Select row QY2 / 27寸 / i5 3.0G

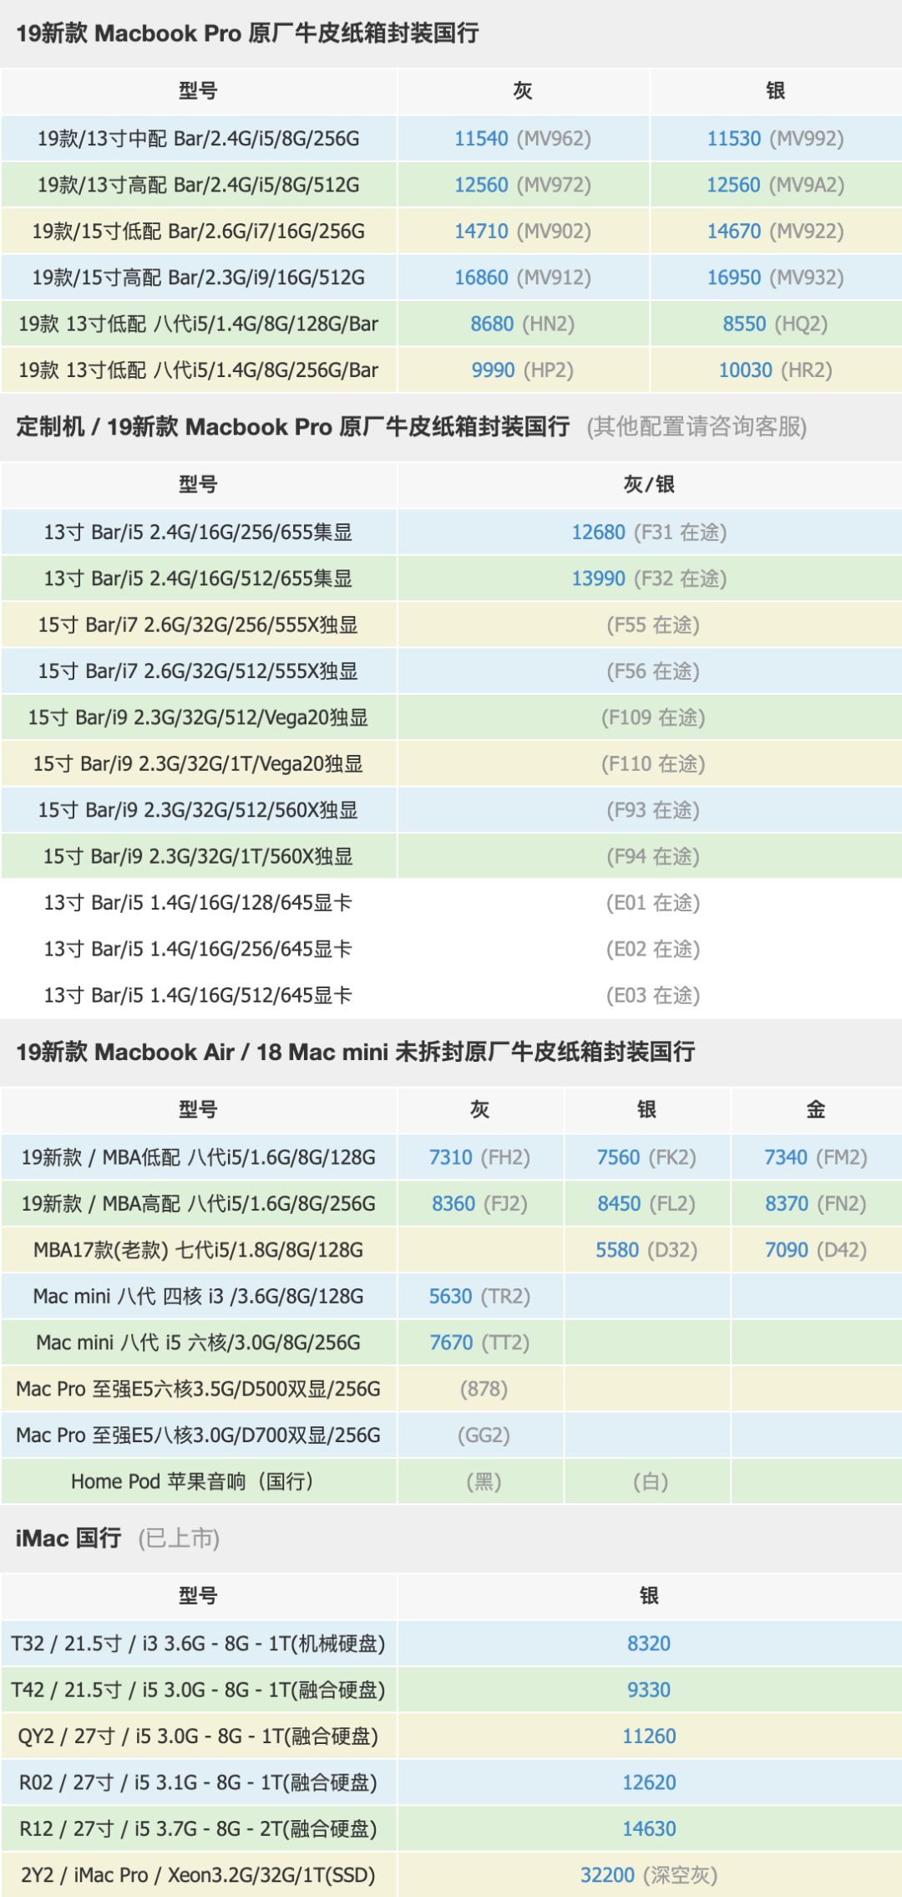(x=451, y=1736)
